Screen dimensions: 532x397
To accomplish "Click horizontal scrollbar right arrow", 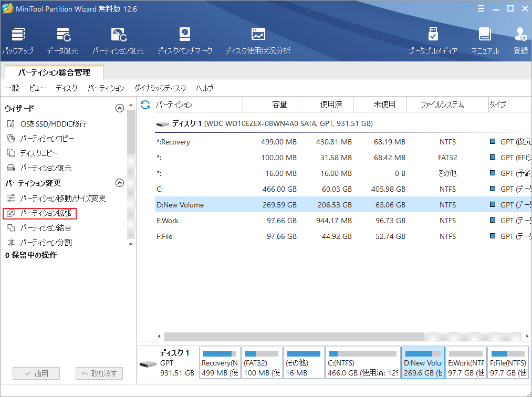I will (x=527, y=336).
